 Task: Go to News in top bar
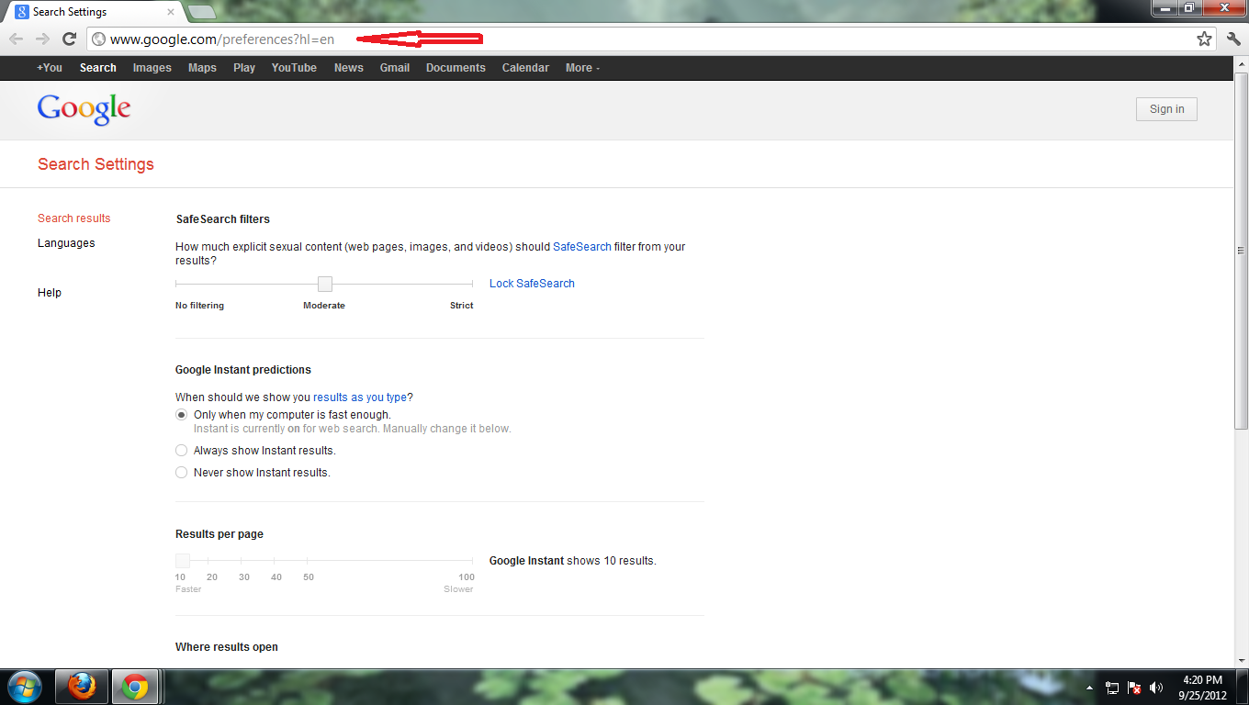[348, 68]
